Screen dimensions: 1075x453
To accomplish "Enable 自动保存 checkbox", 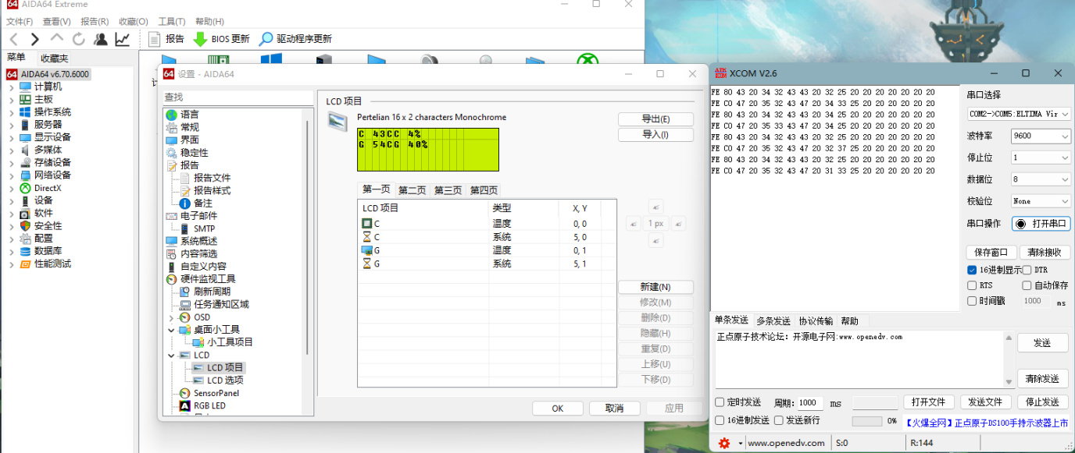I will [x=1027, y=285].
